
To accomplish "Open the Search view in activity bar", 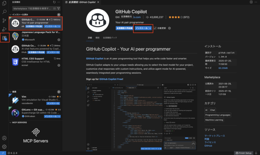I will 4,12.
